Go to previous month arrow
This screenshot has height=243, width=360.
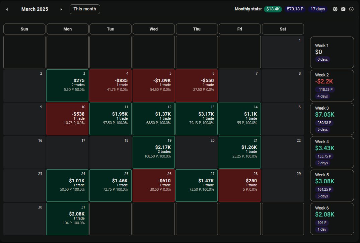pyautogui.click(x=7, y=9)
